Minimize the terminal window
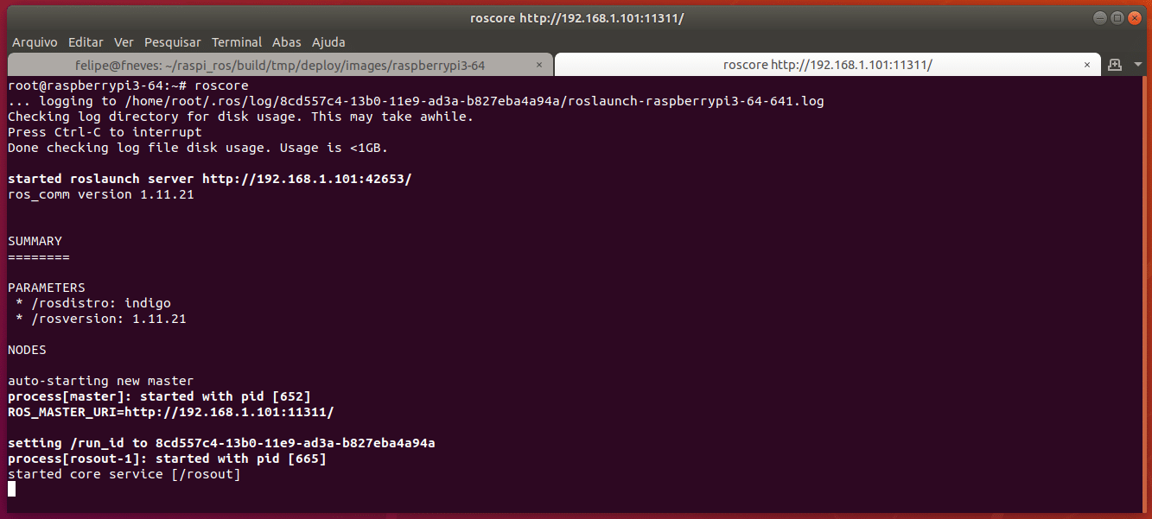Viewport: 1152px width, 519px height. (1098, 17)
